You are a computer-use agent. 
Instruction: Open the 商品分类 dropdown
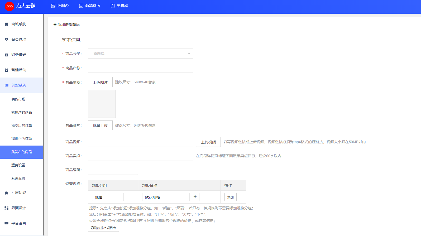(140, 54)
